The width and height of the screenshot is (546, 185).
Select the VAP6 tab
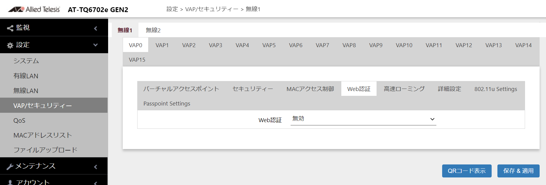(x=296, y=45)
